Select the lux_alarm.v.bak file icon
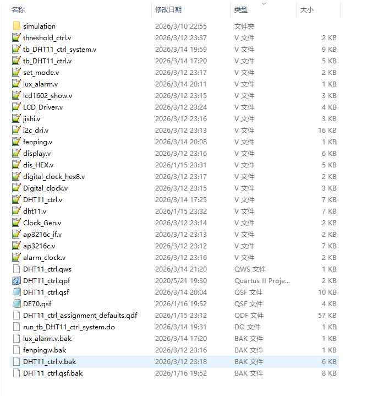 (x=17, y=338)
